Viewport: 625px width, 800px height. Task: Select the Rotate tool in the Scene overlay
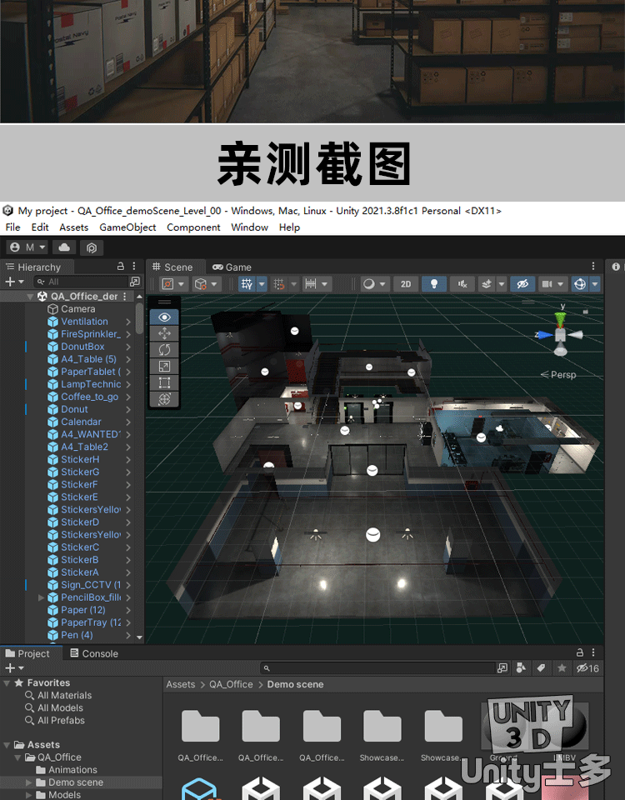pyautogui.click(x=164, y=350)
